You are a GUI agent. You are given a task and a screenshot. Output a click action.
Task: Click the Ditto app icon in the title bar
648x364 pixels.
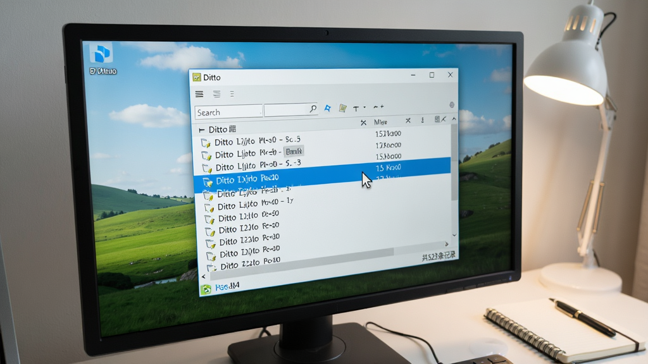[x=197, y=77]
